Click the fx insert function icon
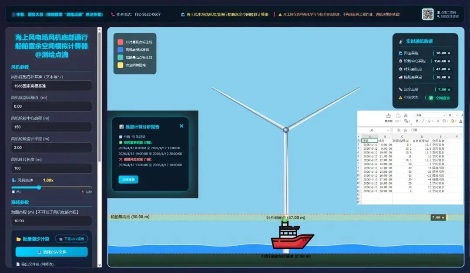This screenshot has width=470, height=273. [x=405, y=130]
